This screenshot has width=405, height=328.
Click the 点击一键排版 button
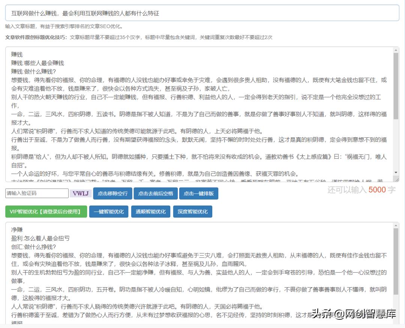click(199, 194)
